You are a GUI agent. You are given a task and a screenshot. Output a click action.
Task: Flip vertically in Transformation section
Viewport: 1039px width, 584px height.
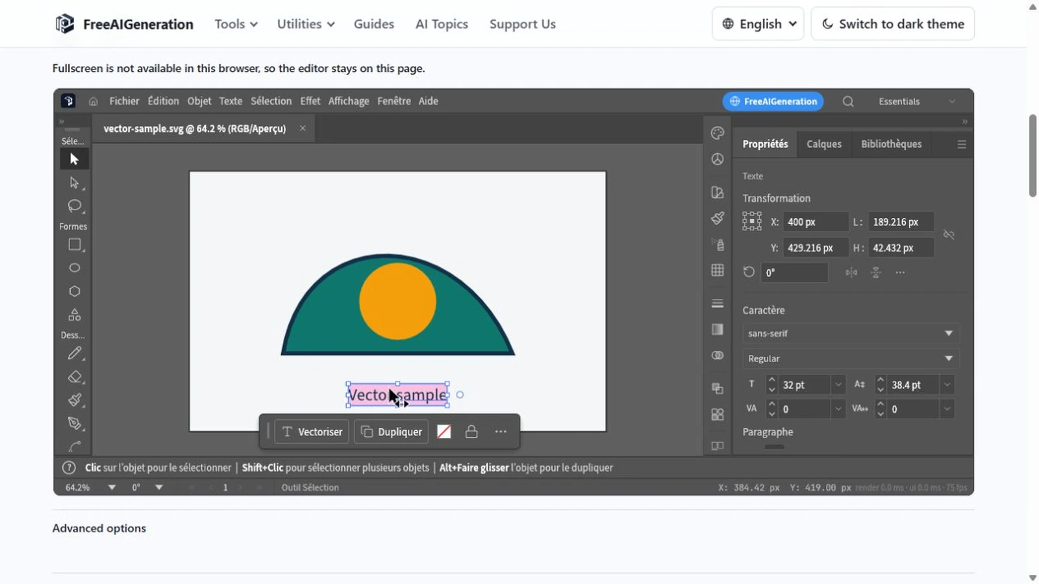click(x=875, y=273)
